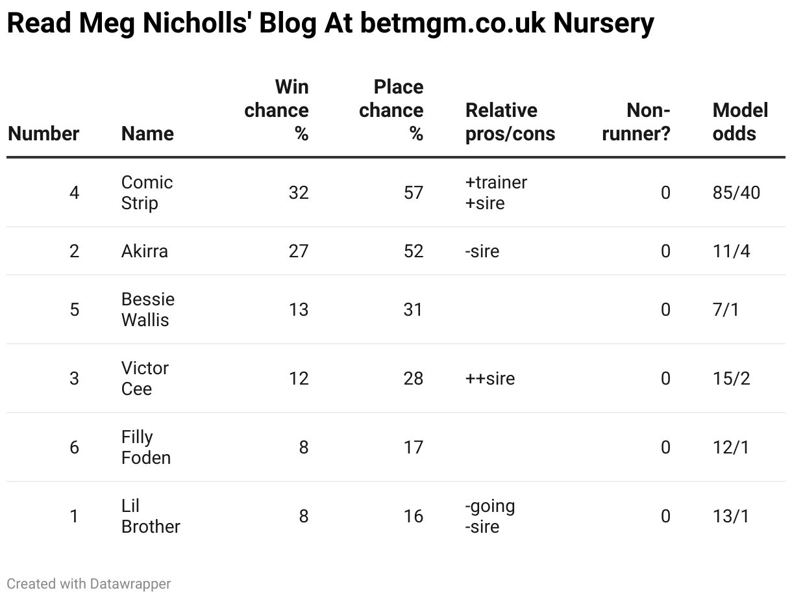792x599 pixels.
Task: Click the 85/40 model odds value
Action: [x=736, y=192]
